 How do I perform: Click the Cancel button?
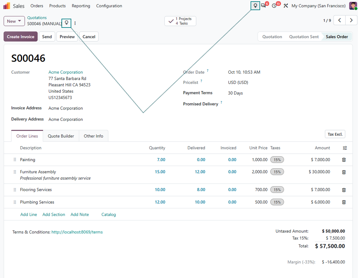pos(89,37)
